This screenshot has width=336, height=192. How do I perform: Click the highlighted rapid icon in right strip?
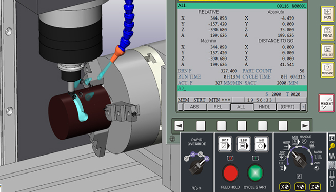tap(332, 165)
